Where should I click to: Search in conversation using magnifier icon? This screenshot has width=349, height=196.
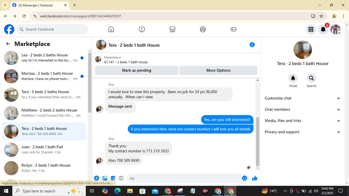311,78
